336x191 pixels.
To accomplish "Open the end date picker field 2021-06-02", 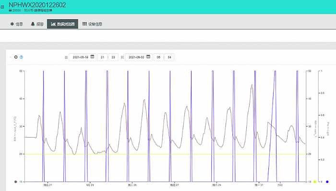I will (139, 57).
